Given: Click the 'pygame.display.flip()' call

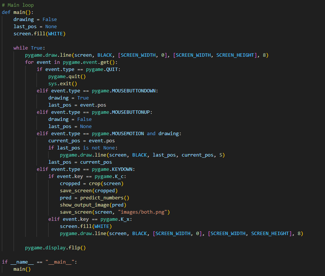Looking at the screenshot, I should point(55,248).
